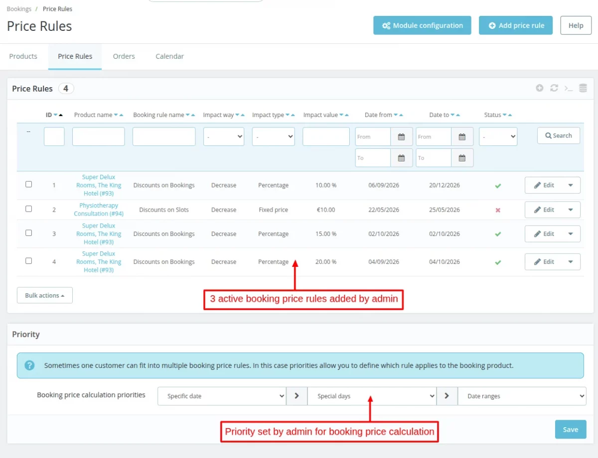Open Physiotherapy Consultation (#94) product link
The image size is (598, 458).
point(99,210)
